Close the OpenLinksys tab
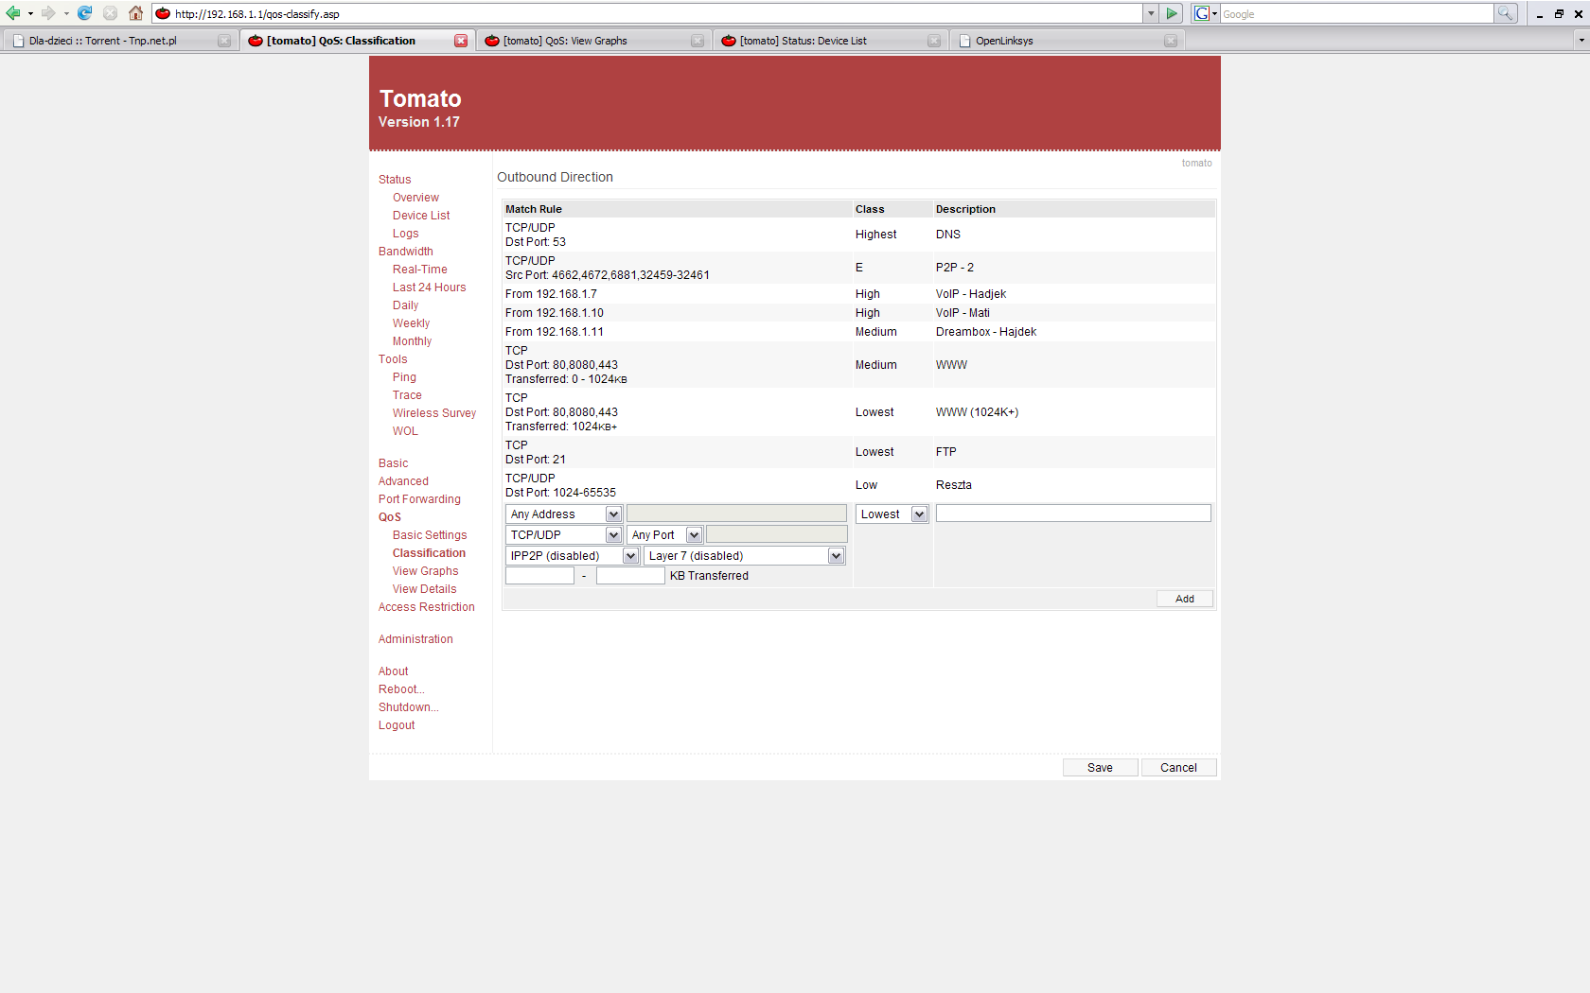 [x=1171, y=41]
